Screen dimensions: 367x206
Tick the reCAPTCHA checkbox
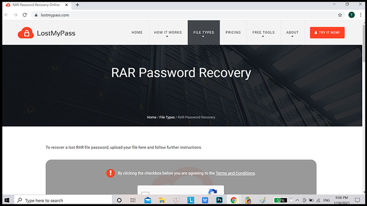click(145, 193)
